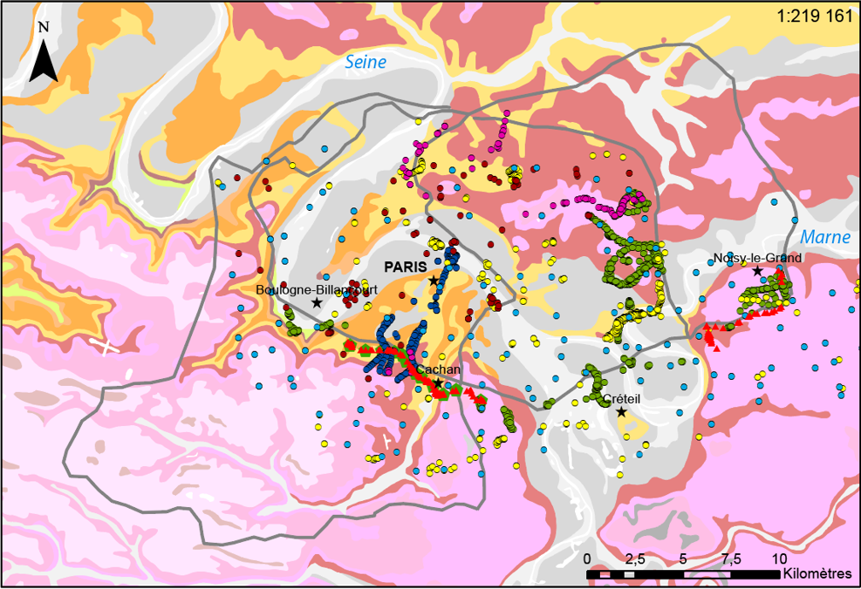
Task: Click the white cross mark on the western pink area
Action: (x=107, y=347)
